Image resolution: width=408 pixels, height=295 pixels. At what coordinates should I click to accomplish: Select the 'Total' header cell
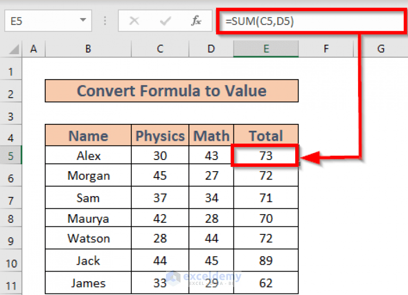[266, 135]
